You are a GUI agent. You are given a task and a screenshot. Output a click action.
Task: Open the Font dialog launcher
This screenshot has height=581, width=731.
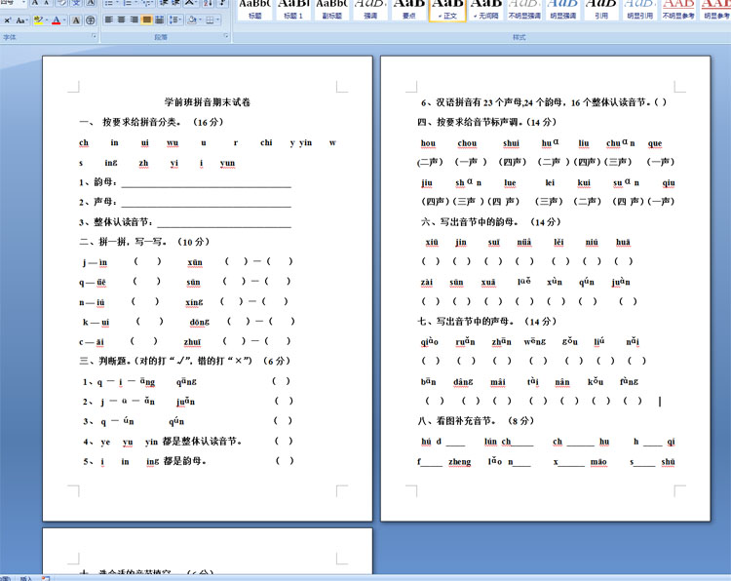point(94,36)
